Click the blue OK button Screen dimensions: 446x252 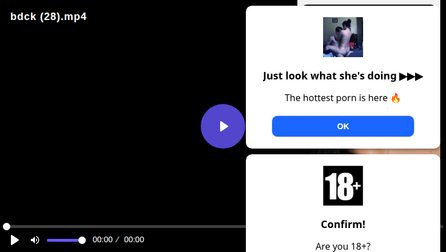343,126
